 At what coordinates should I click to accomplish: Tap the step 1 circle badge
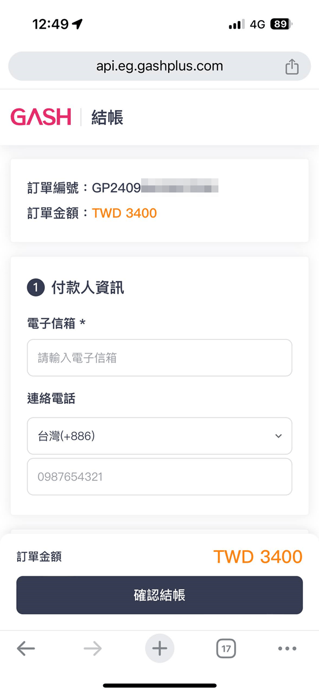[36, 287]
